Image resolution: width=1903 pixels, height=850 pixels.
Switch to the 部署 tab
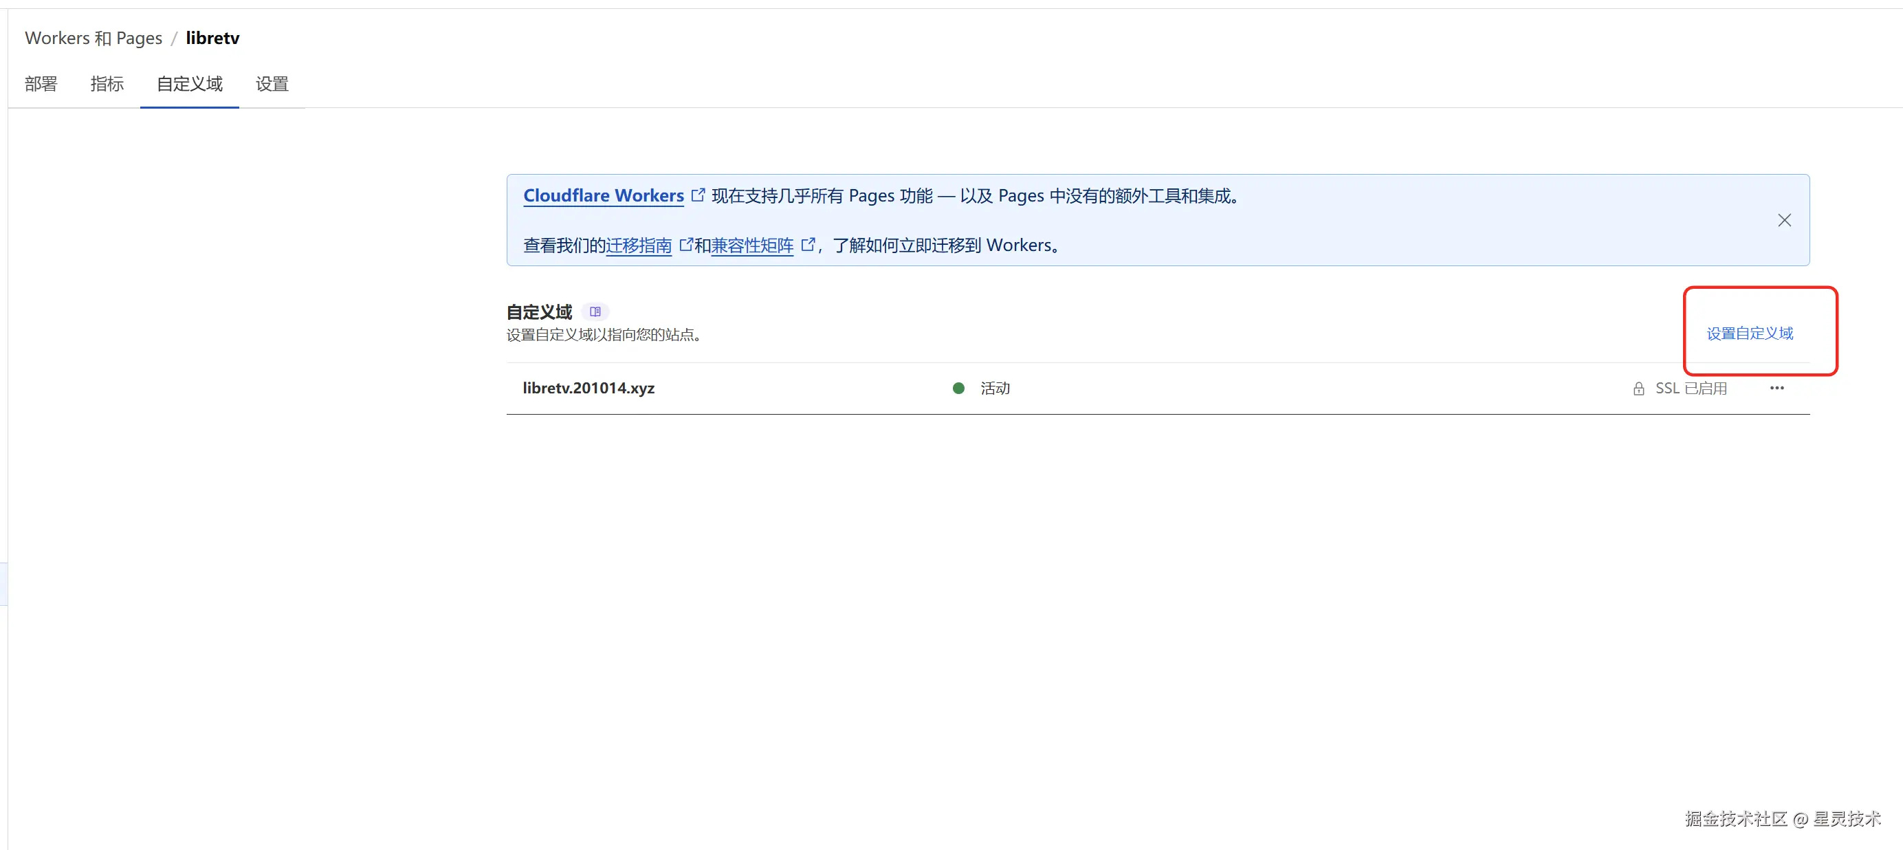click(x=41, y=85)
